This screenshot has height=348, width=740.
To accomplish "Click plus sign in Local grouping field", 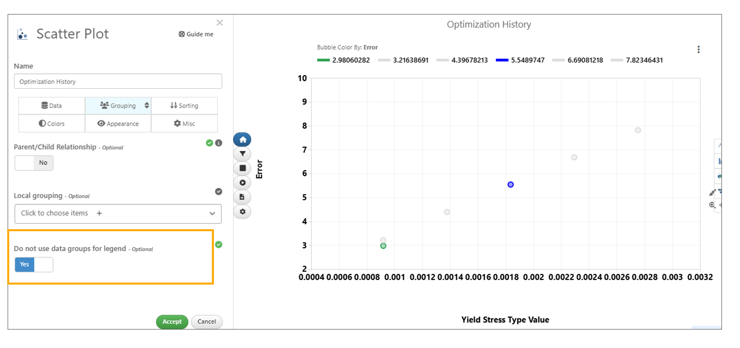I will (x=100, y=213).
